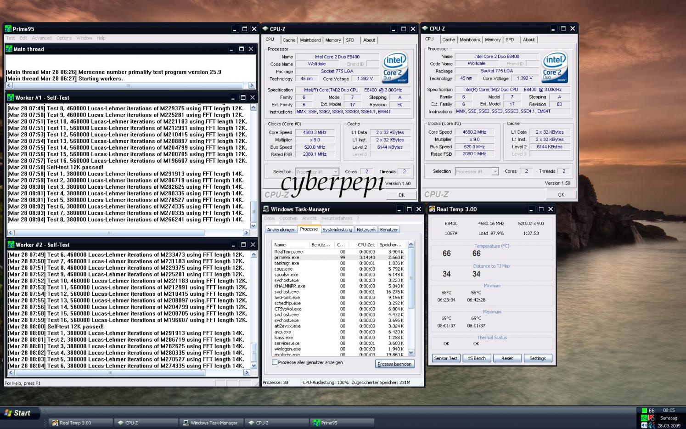The image size is (686, 429).
Task: Click Worker #1 horizontal scroll left arrow
Action: (10, 233)
